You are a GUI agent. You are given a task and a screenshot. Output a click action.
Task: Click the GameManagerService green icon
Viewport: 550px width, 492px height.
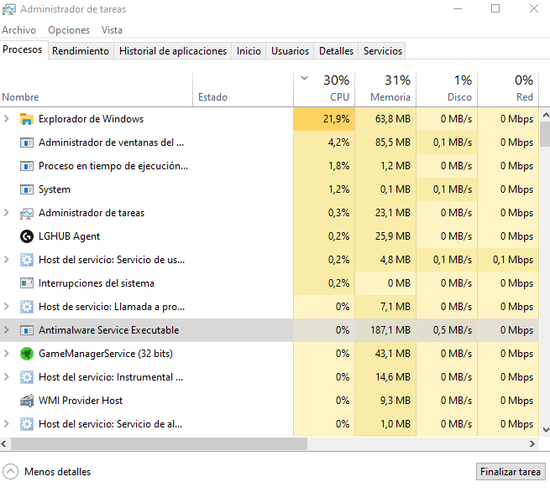(x=26, y=354)
